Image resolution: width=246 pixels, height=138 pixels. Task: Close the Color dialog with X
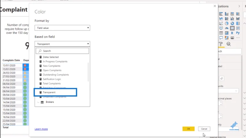click(215, 6)
